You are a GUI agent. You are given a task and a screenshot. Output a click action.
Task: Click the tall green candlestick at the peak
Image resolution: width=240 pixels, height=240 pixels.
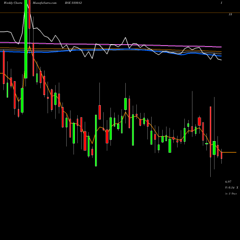(26, 39)
